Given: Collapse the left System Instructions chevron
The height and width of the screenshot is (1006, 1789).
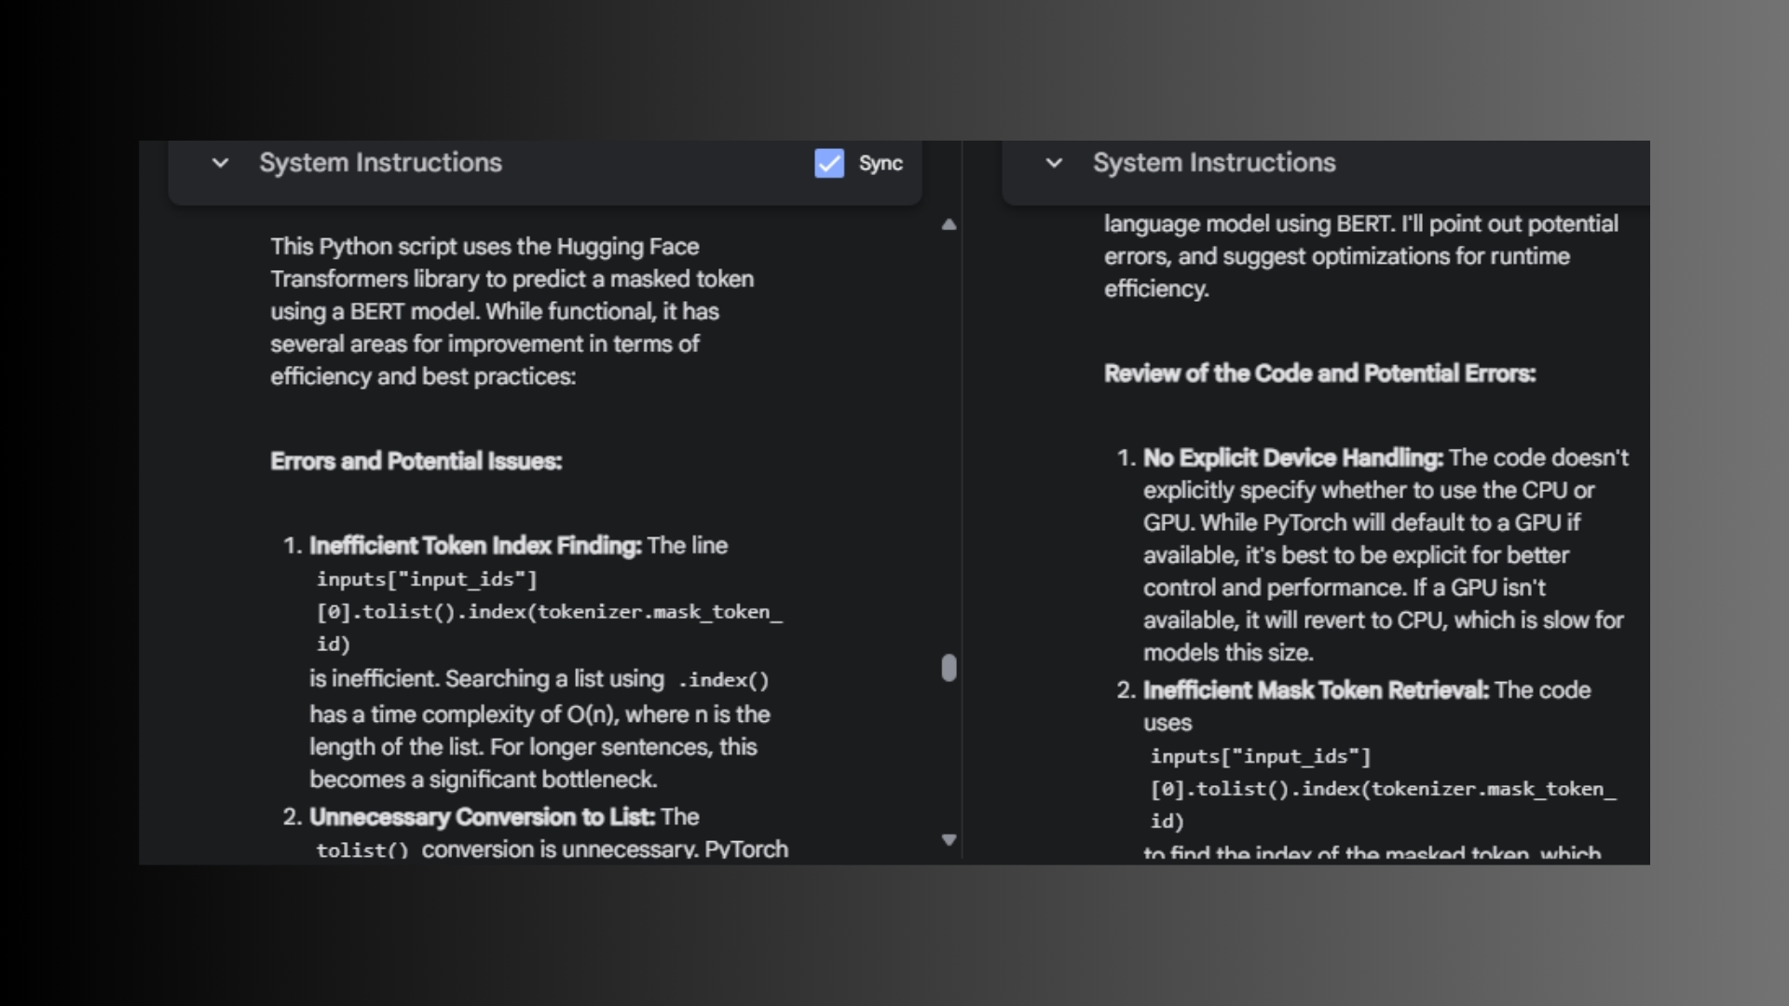Looking at the screenshot, I should [x=220, y=163].
